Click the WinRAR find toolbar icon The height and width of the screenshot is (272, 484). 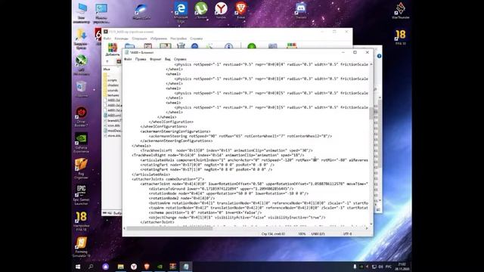point(195,46)
